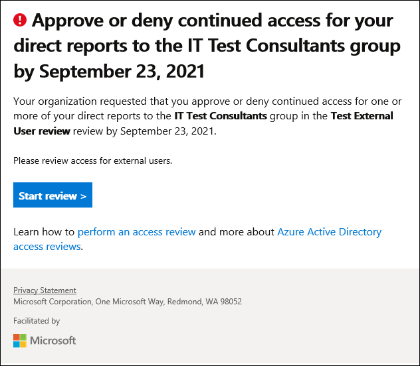This screenshot has width=420, height=366.
Task: Click the four-color Microsoft squares logo
Action: point(20,341)
